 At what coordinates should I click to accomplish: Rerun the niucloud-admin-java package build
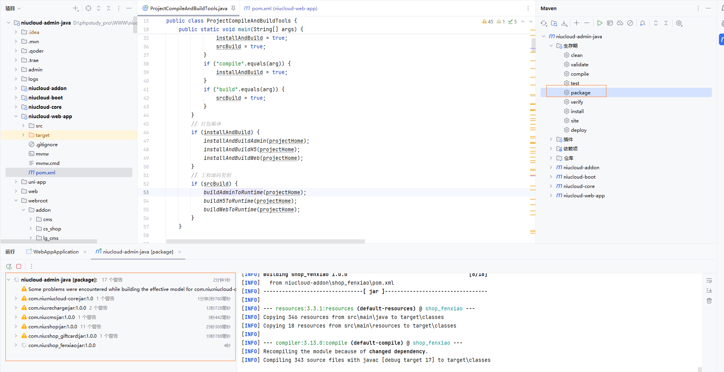click(9, 266)
